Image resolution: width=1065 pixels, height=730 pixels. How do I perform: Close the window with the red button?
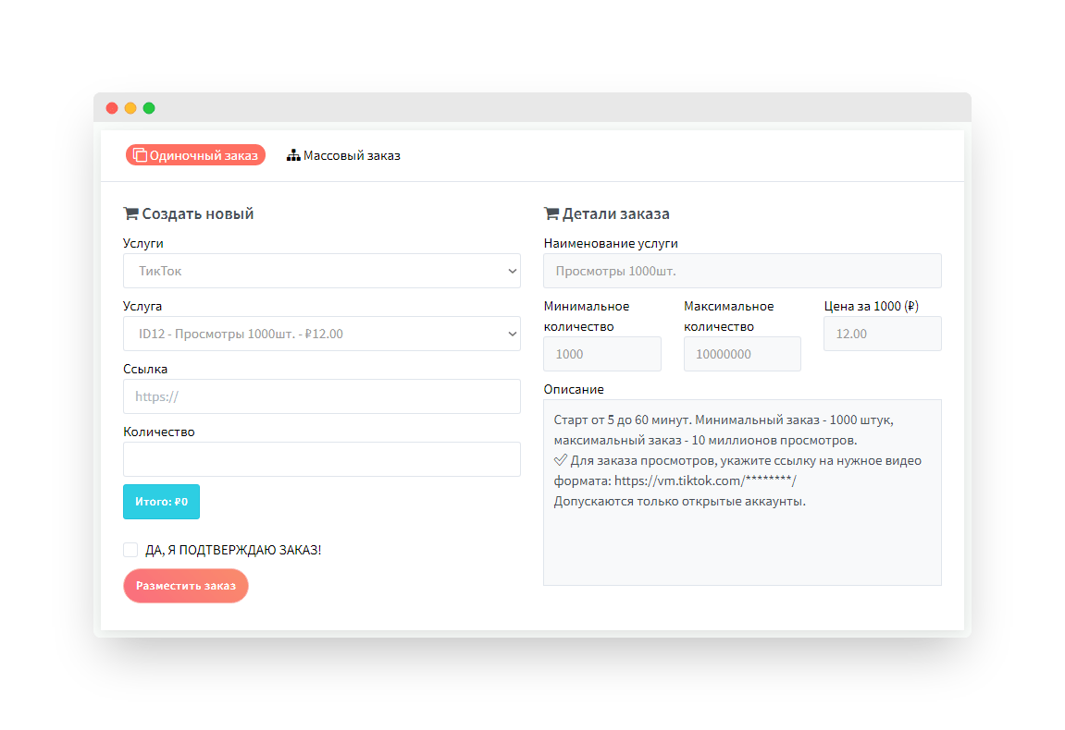(112, 108)
